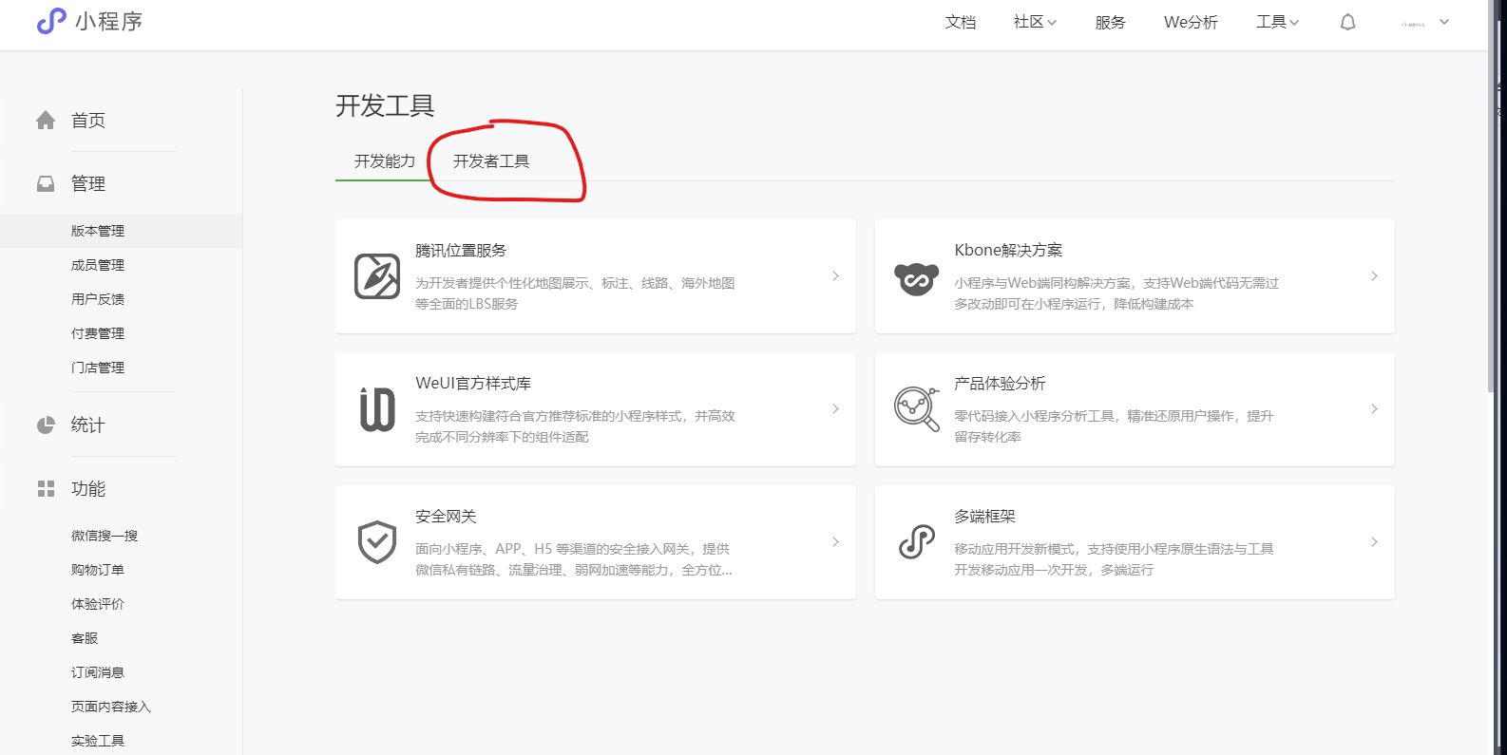The width and height of the screenshot is (1507, 755).
Task: Click the 产品体验分析 magnifier icon
Action: click(916, 409)
